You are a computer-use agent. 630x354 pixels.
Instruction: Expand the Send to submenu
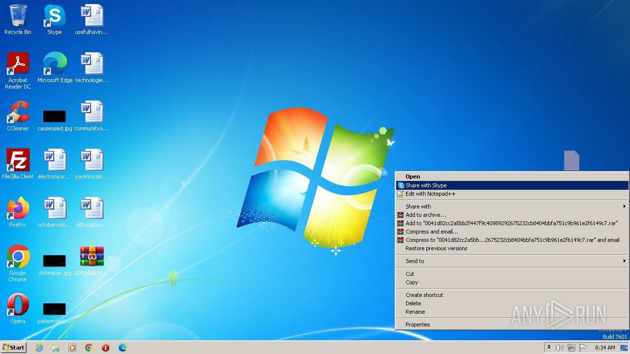click(x=512, y=261)
